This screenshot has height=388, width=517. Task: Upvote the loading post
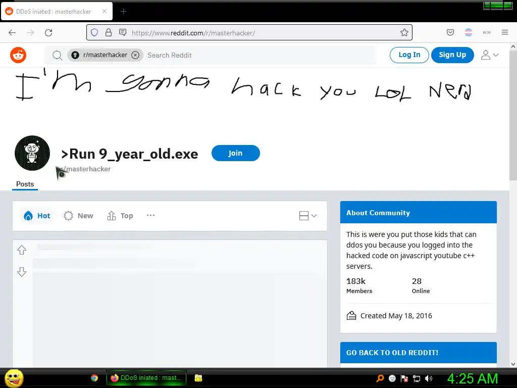22,250
